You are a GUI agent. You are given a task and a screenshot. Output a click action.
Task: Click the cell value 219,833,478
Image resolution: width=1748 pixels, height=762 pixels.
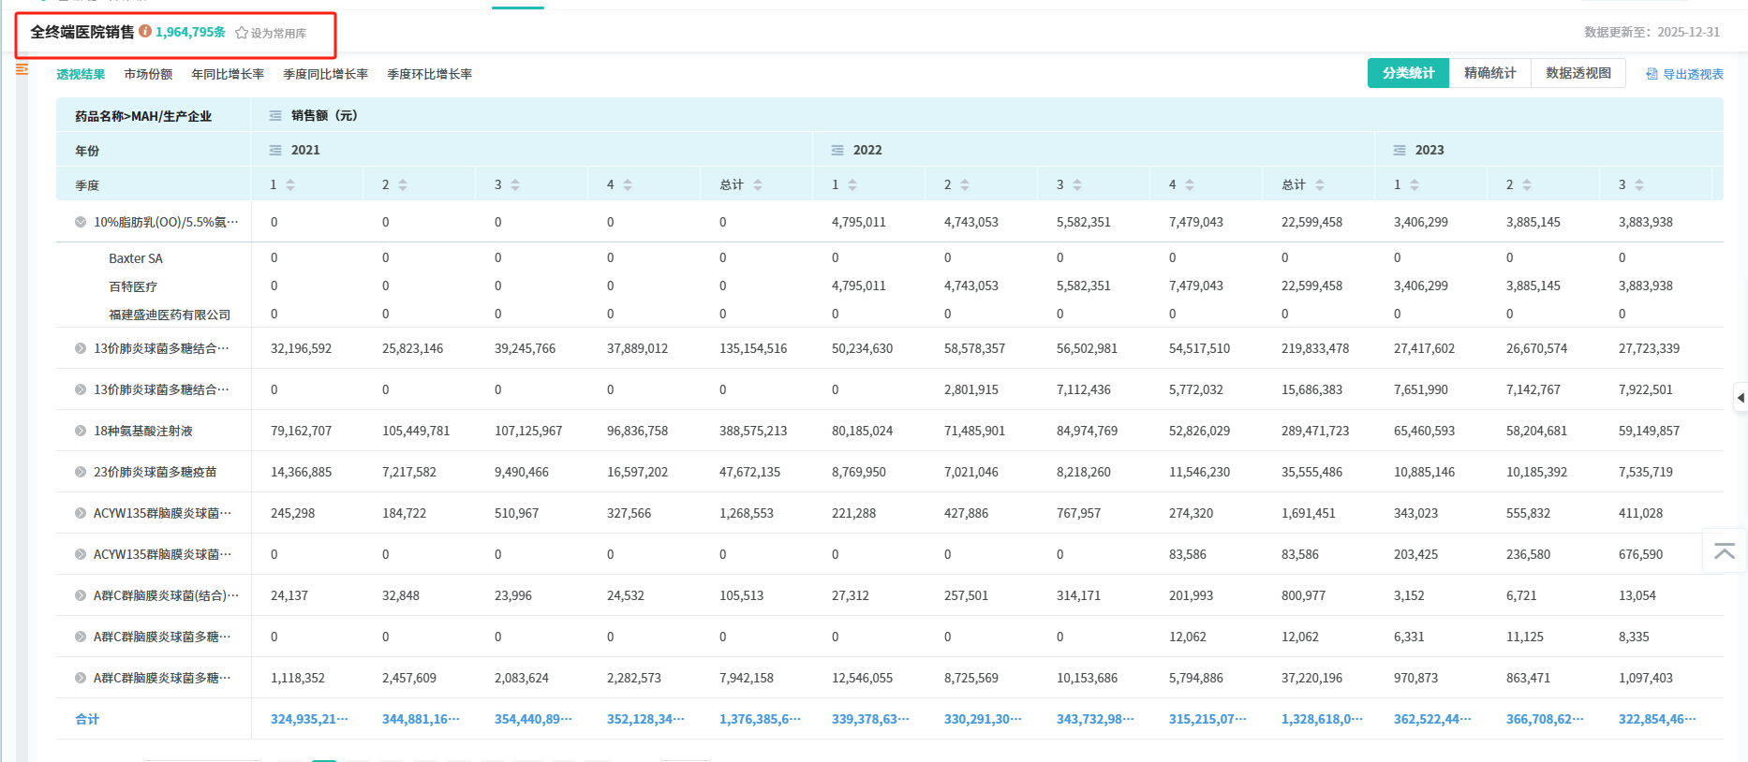pos(1315,348)
